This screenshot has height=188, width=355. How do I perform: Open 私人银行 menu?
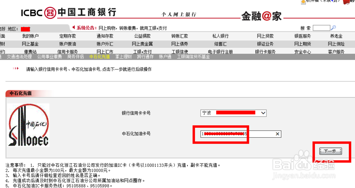coord(220,36)
